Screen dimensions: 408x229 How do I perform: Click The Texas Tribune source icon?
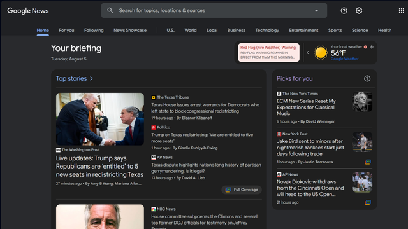click(x=154, y=97)
